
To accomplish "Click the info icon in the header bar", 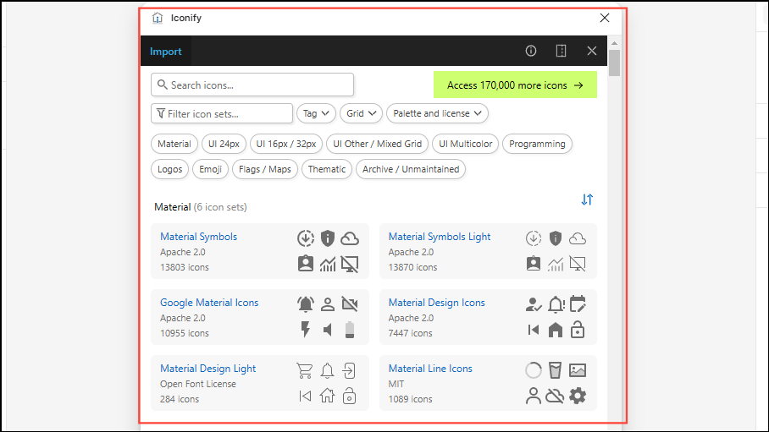I will point(531,51).
